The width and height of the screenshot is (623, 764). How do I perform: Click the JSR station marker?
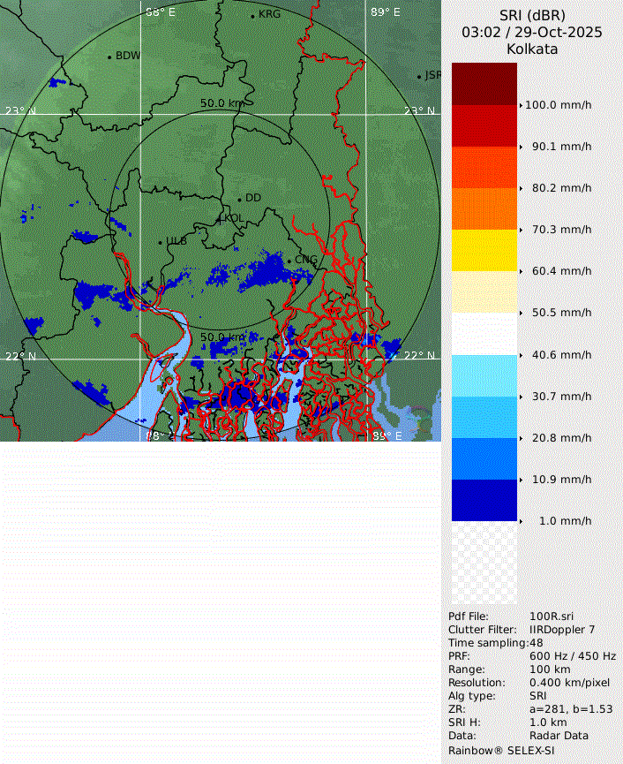pos(419,76)
